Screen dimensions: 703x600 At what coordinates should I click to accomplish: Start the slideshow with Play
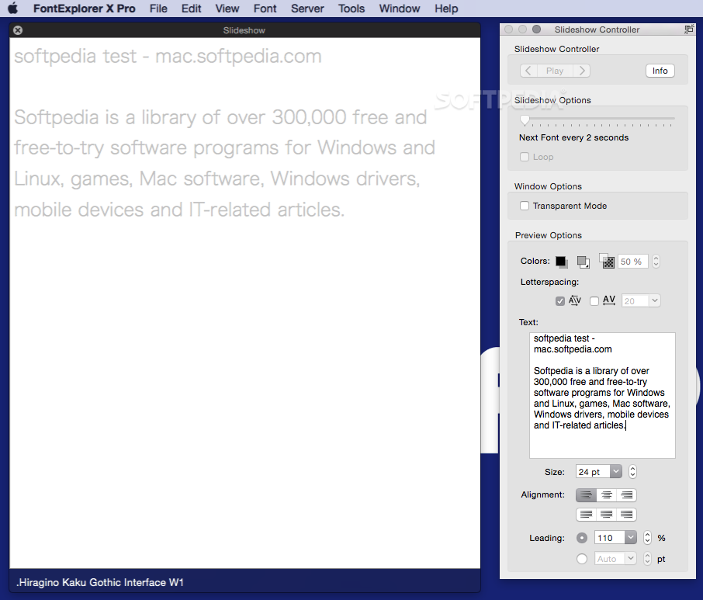(x=555, y=71)
